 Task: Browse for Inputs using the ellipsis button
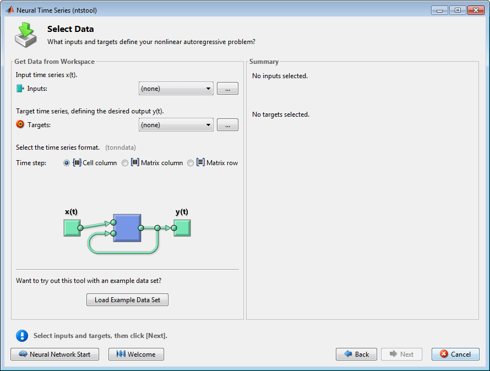tap(227, 89)
